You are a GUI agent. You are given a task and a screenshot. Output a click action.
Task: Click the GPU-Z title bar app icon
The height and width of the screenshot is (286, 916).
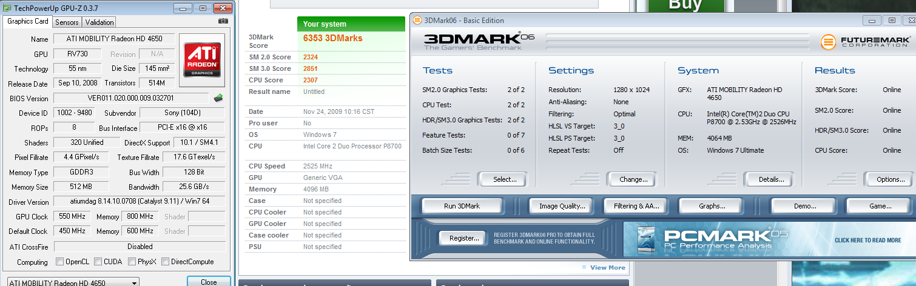(7, 7)
